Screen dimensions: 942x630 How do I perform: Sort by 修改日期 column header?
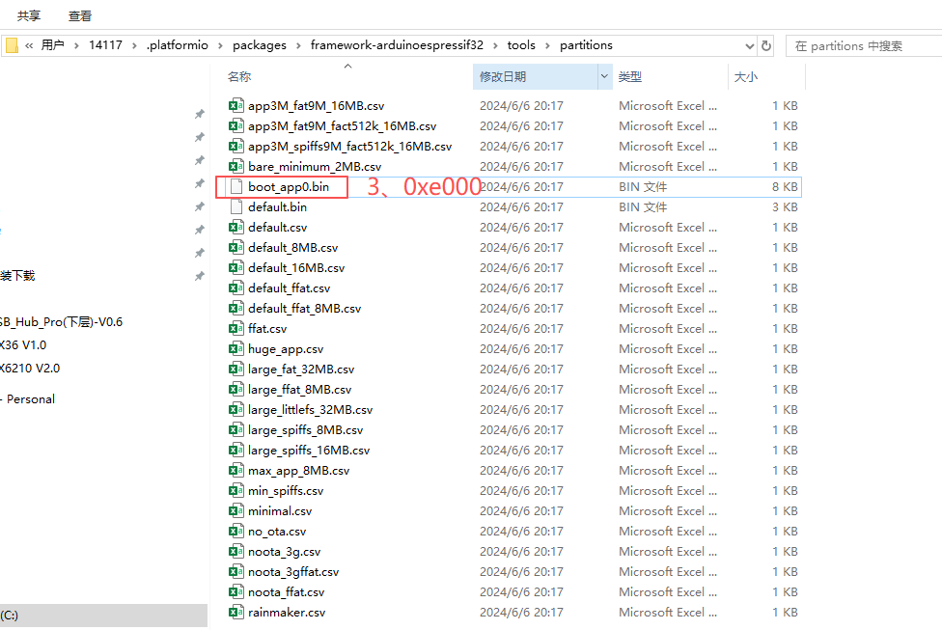503,77
